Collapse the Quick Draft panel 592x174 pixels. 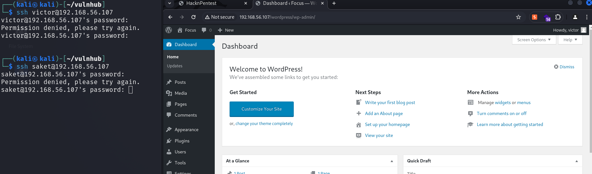pyautogui.click(x=577, y=161)
